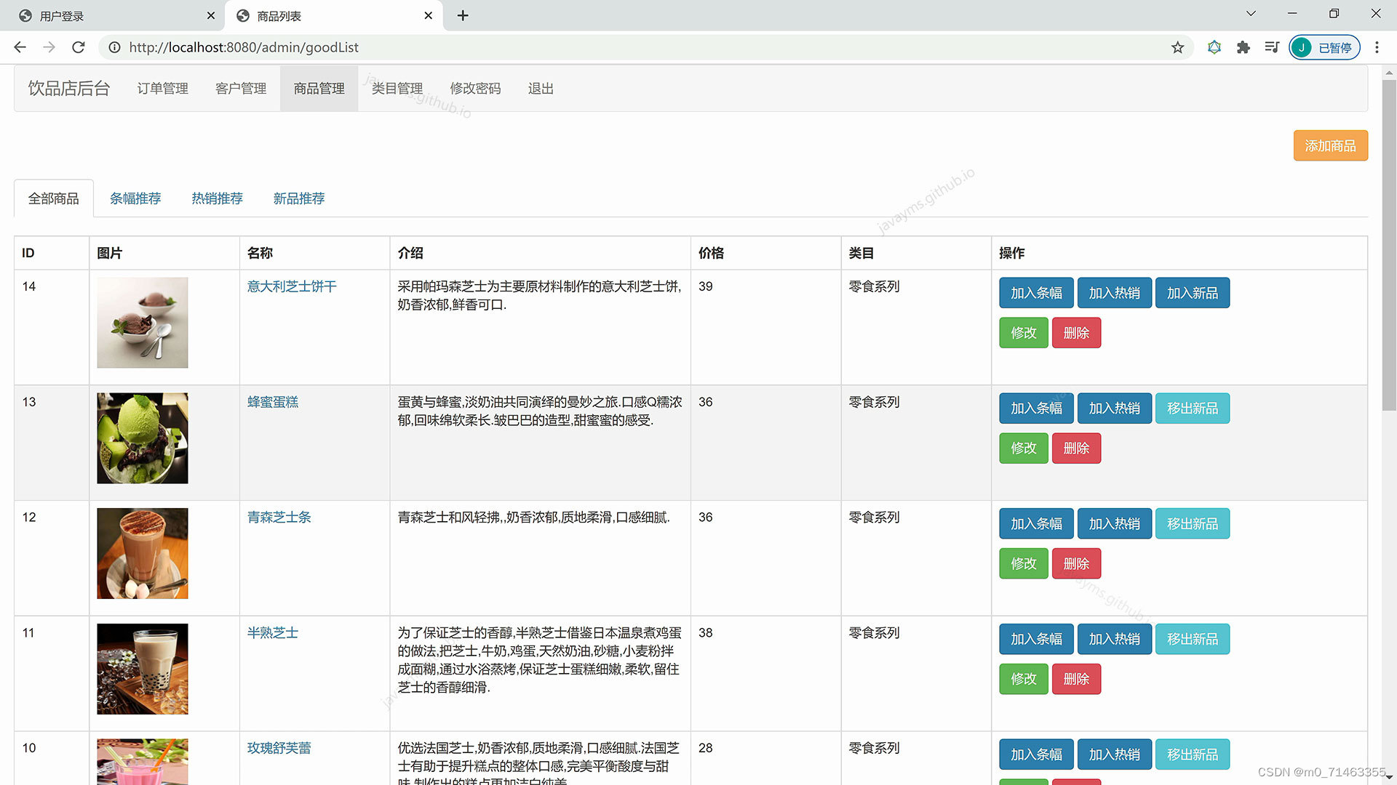Open the extensions puzzle icon
Image resolution: width=1397 pixels, height=785 pixels.
[1243, 47]
